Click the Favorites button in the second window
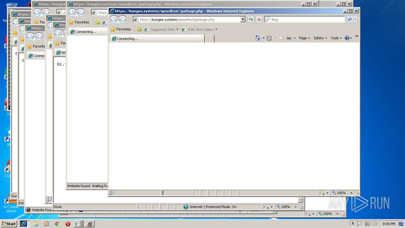 (x=79, y=22)
